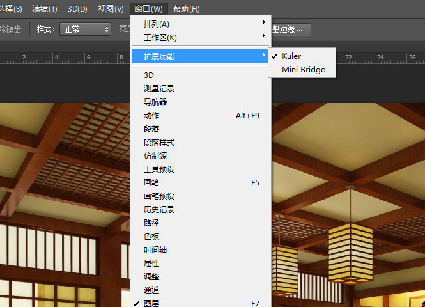The height and width of the screenshot is (307, 425).
Task: Open the 滤镜(T) menu
Action: [45, 9]
